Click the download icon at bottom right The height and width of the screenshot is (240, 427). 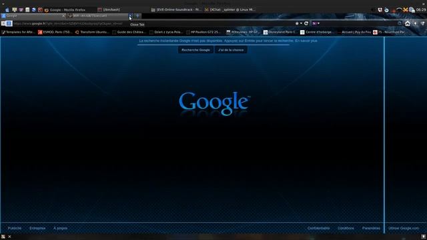point(424,237)
